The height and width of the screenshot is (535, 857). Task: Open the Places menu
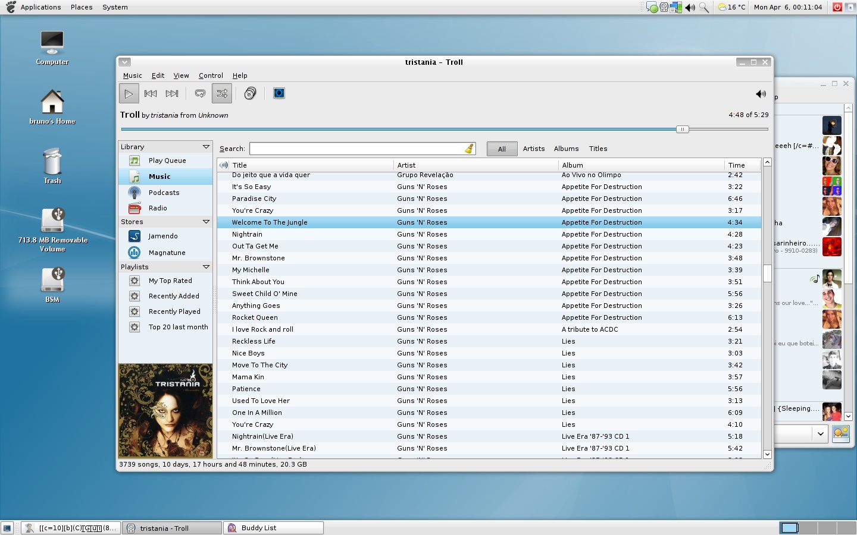point(82,7)
